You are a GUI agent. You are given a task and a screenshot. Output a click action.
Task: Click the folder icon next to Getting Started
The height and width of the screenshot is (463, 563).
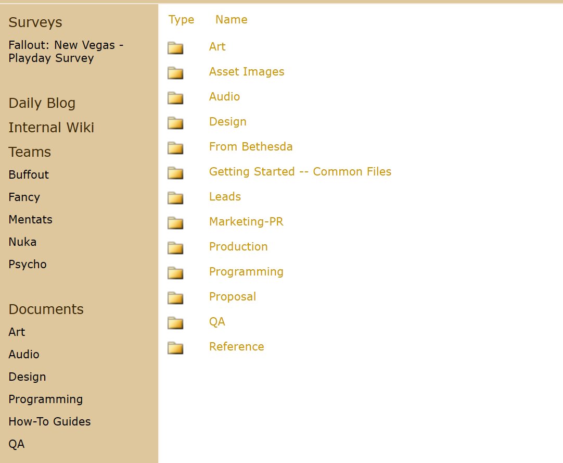pos(175,172)
